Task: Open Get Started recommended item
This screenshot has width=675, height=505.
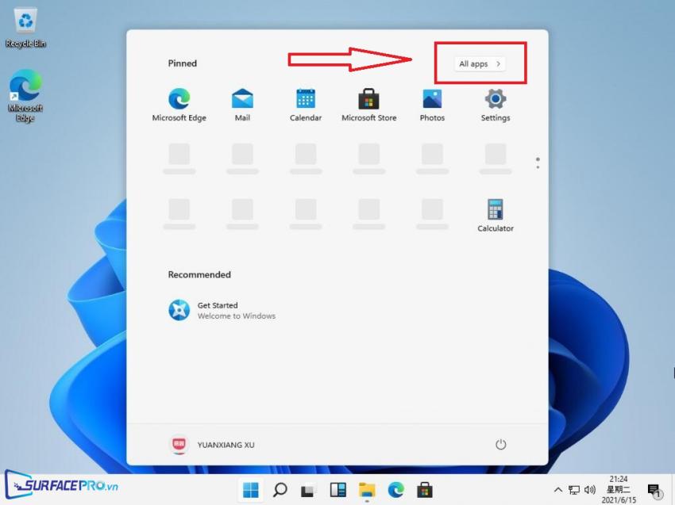Action: point(222,310)
